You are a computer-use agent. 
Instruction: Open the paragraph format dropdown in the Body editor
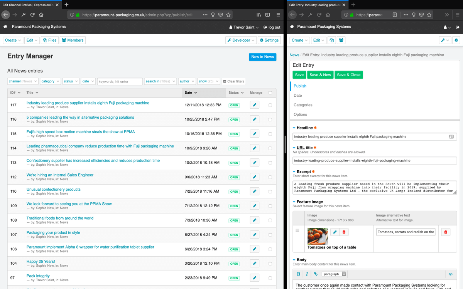click(x=334, y=274)
